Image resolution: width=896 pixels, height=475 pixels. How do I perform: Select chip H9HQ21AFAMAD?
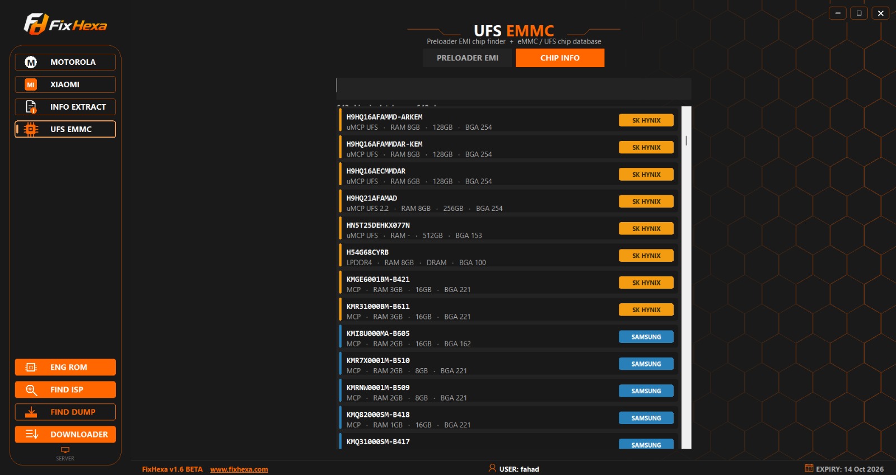pos(508,202)
